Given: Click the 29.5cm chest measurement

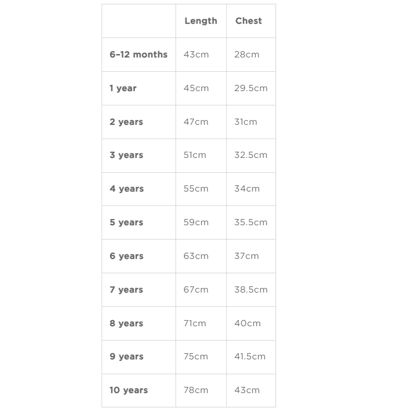Looking at the screenshot, I should (x=251, y=88).
